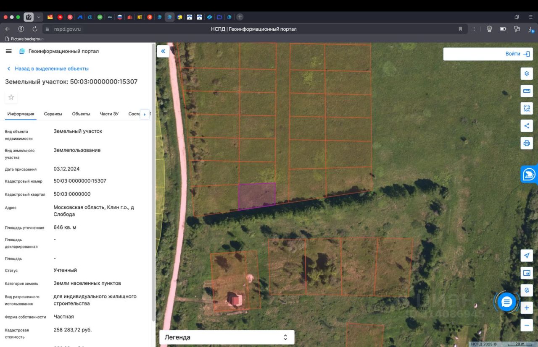Click the nspd.gov.ru address bar
The height and width of the screenshot is (347, 538).
coord(67,29)
